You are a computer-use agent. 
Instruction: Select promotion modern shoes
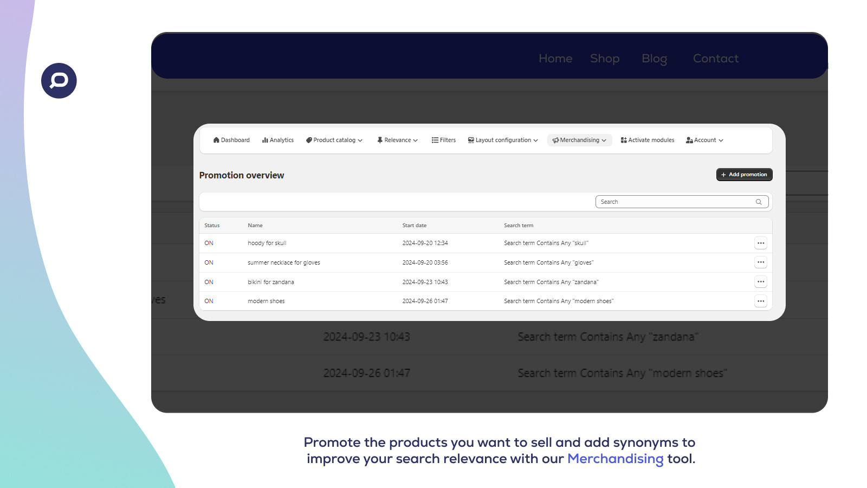(266, 301)
